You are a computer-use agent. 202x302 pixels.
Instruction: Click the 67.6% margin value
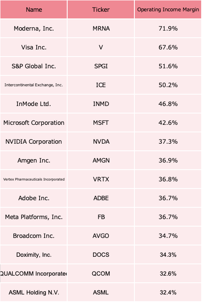pos(168,47)
